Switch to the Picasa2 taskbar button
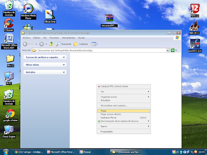Viewport: 207px width, 155px height. (x=93, y=152)
